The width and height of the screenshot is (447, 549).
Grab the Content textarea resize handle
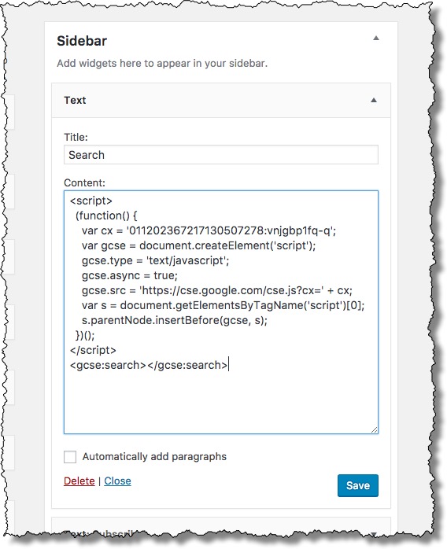tap(374, 430)
